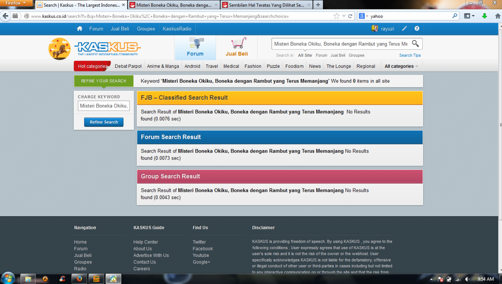Open the Travel category
The height and width of the screenshot is (284, 502).
point(212,66)
